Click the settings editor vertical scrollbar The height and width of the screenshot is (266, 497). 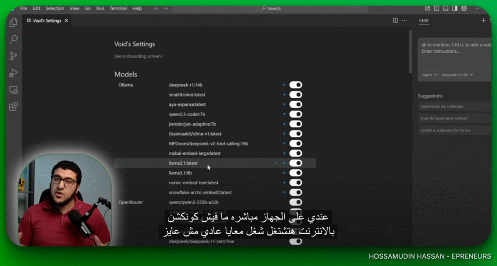pyautogui.click(x=410, y=51)
